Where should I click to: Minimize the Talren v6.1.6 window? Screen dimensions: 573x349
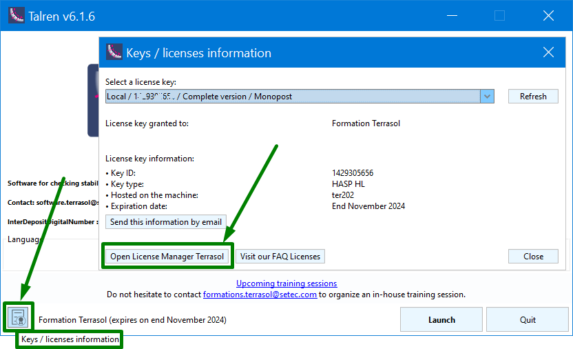[452, 16]
